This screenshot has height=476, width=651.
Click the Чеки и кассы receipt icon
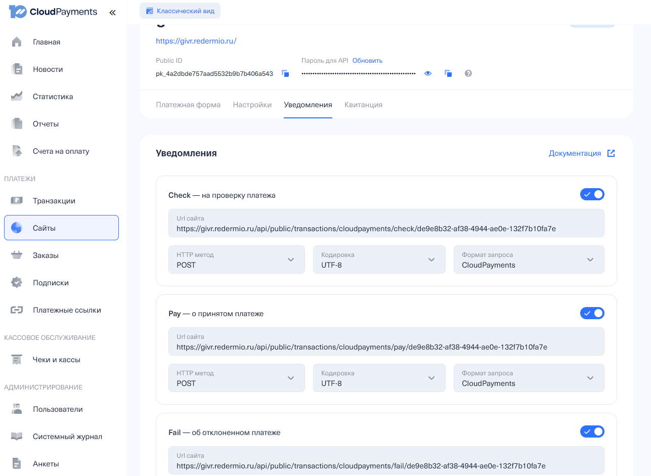click(x=17, y=360)
